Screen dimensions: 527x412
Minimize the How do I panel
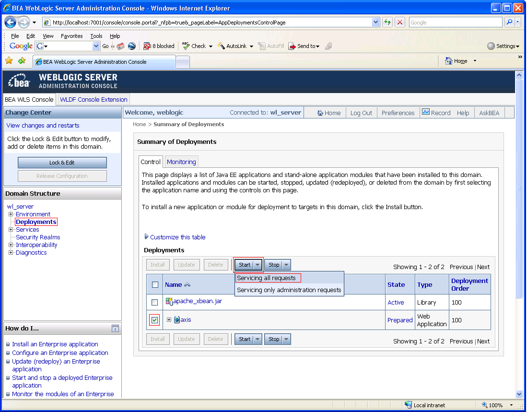[x=115, y=329]
